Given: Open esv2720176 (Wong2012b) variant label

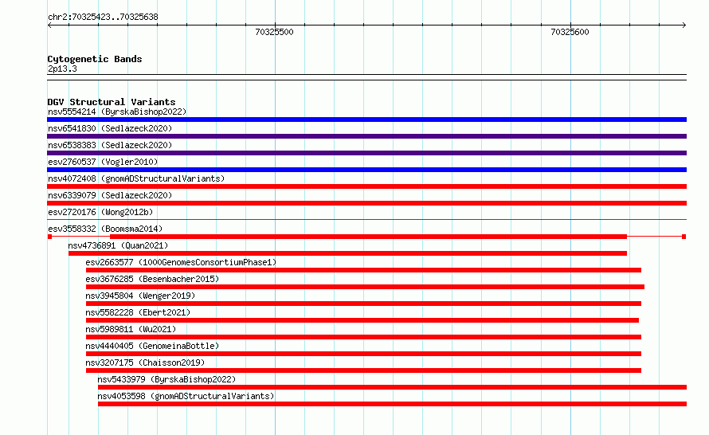Looking at the screenshot, I should (x=100, y=212).
